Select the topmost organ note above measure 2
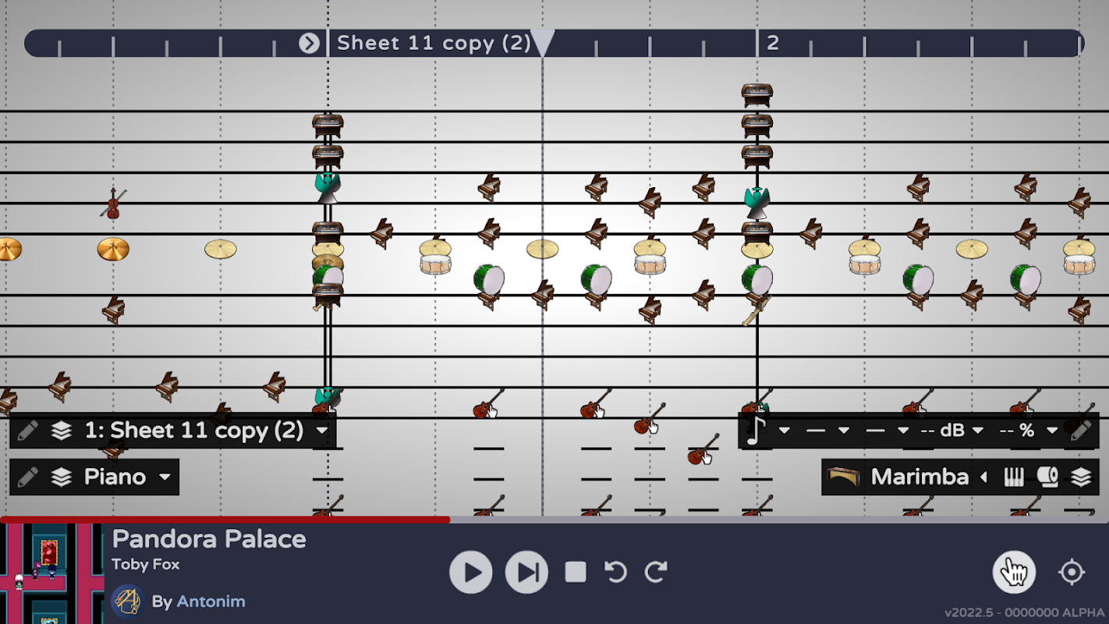Viewport: 1109px width, 624px height. 756,95
